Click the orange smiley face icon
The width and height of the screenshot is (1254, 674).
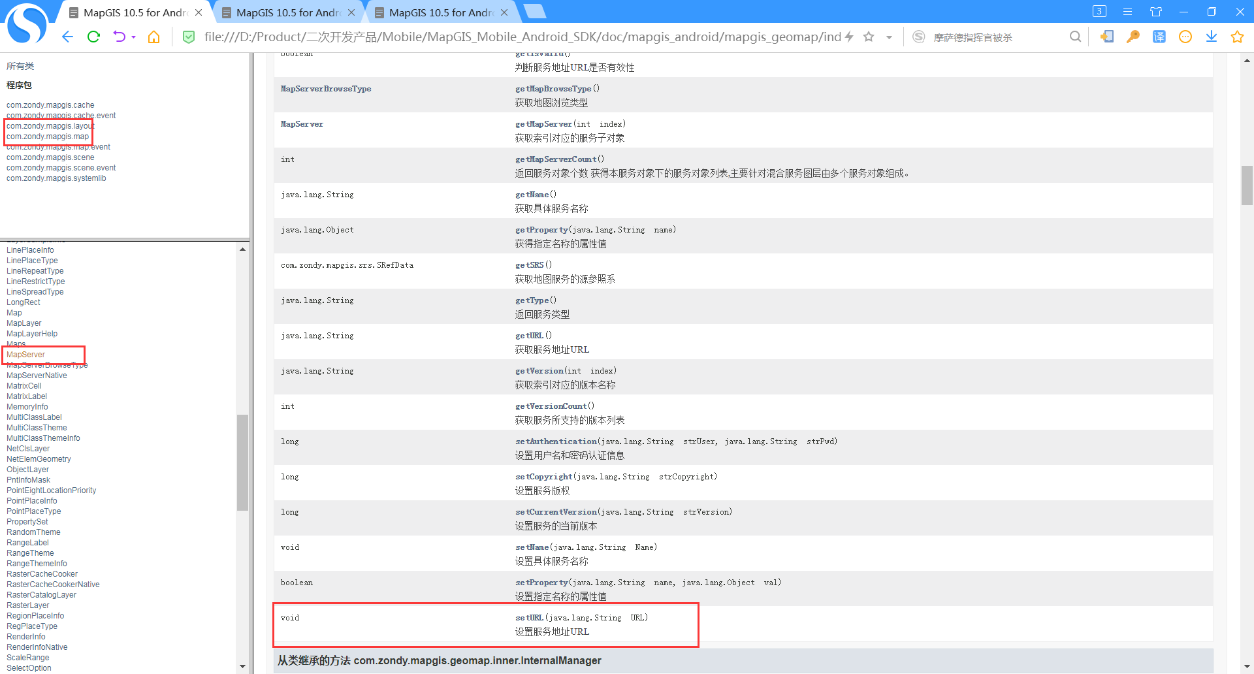click(1185, 37)
